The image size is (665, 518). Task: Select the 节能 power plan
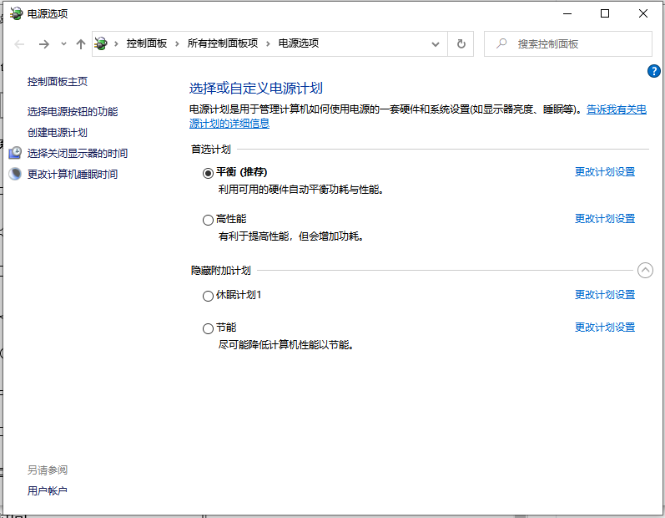click(208, 328)
